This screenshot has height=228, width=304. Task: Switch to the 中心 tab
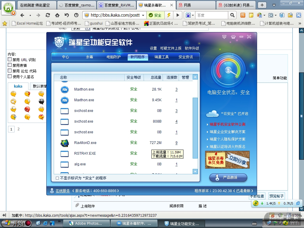coord(65,57)
